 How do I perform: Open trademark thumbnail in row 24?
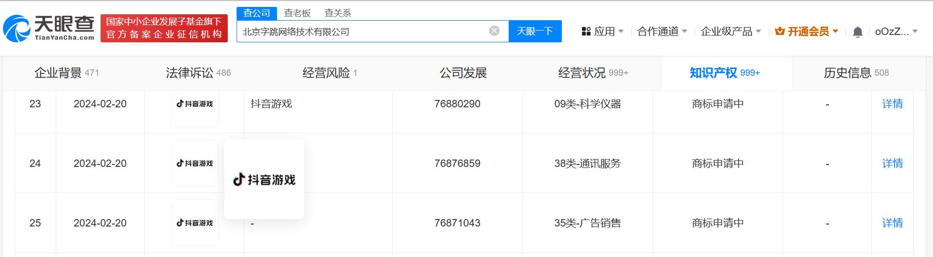click(x=195, y=163)
